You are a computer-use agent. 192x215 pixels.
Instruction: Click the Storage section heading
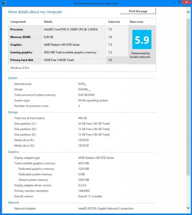[13, 112]
